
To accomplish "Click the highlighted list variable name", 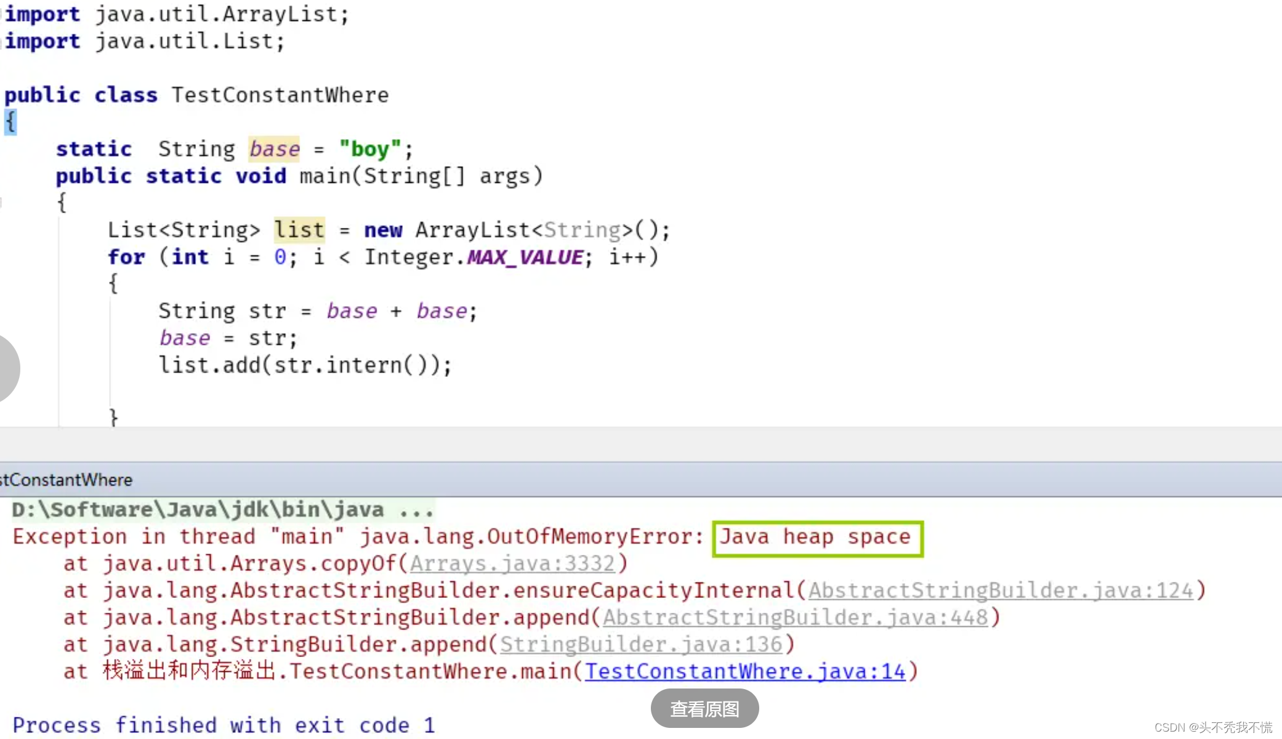I will 299,230.
